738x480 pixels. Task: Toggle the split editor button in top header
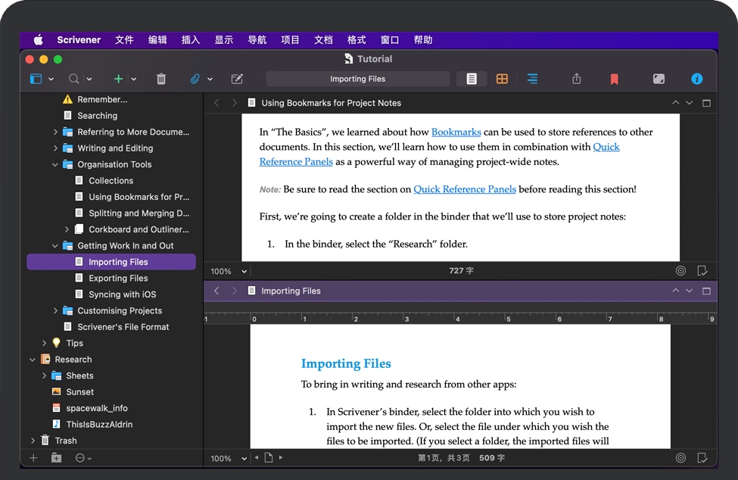coord(706,103)
